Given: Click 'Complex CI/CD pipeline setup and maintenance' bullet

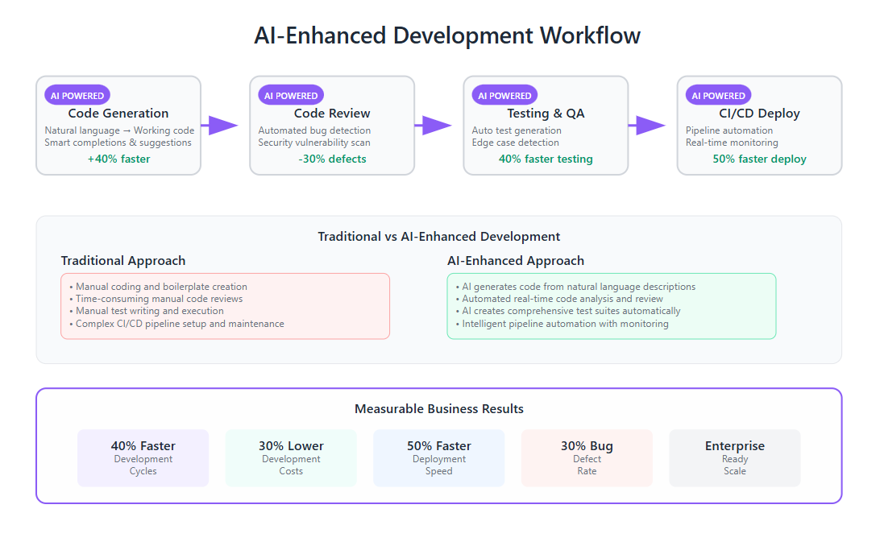Looking at the screenshot, I should pos(176,324).
